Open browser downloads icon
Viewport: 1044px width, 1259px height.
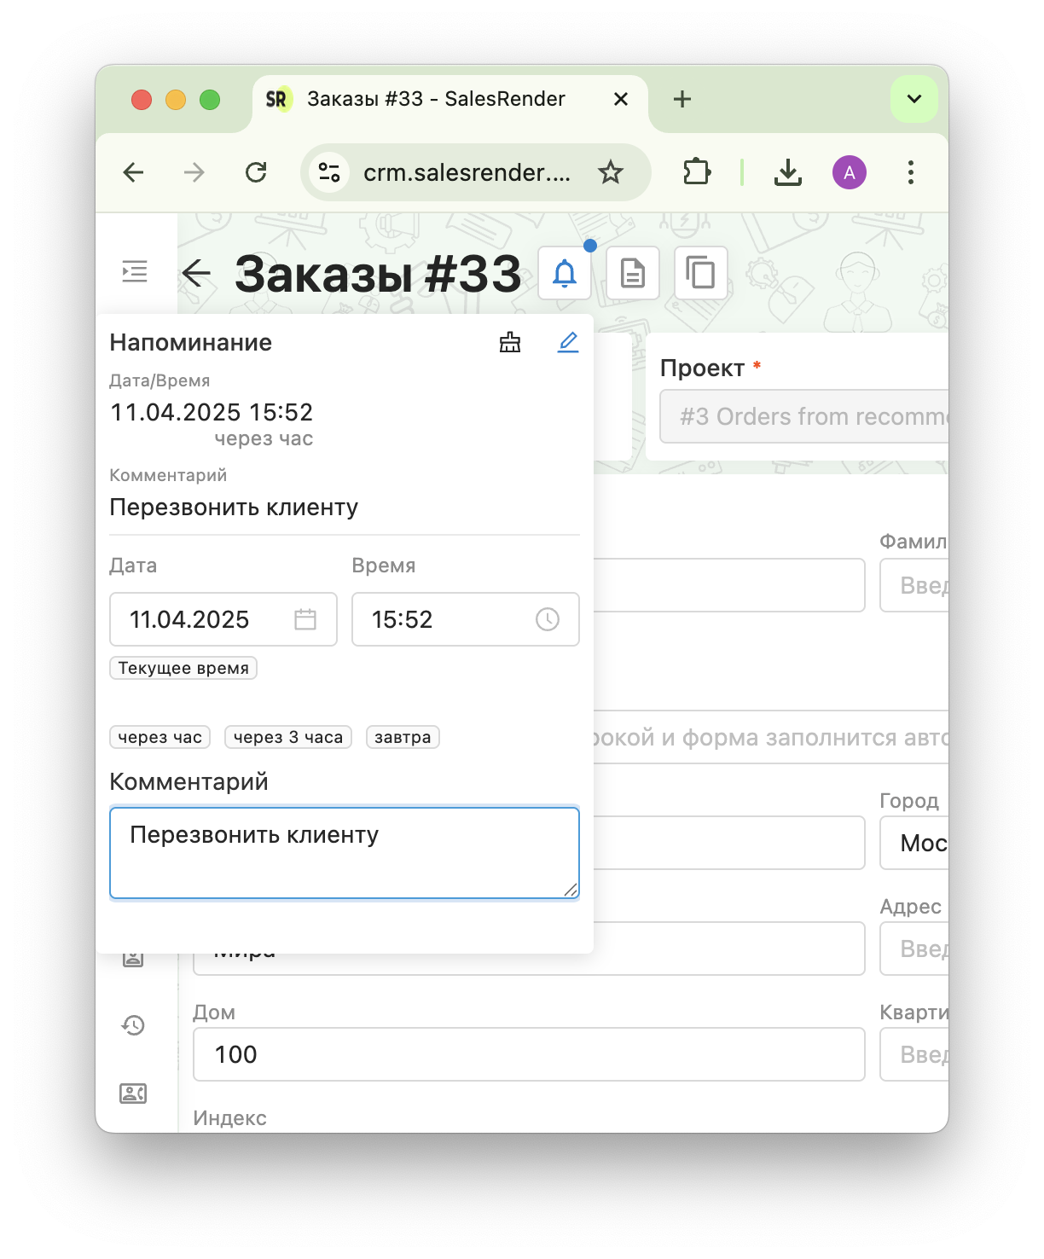[788, 172]
